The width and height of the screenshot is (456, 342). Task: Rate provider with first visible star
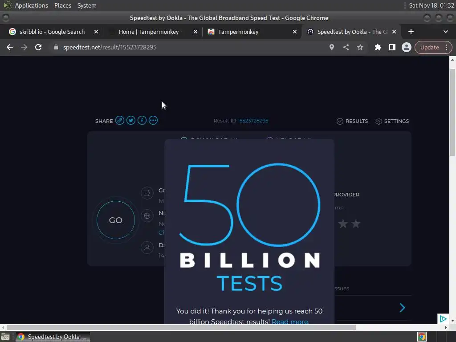click(x=343, y=224)
